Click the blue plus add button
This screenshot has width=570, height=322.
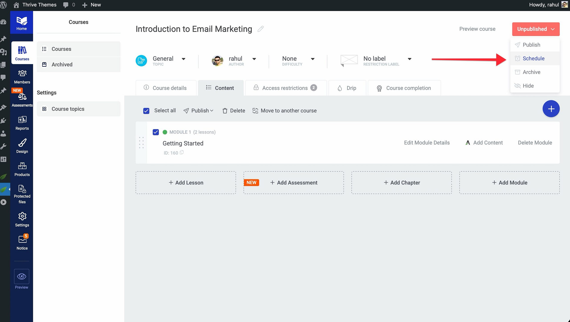pos(551,109)
